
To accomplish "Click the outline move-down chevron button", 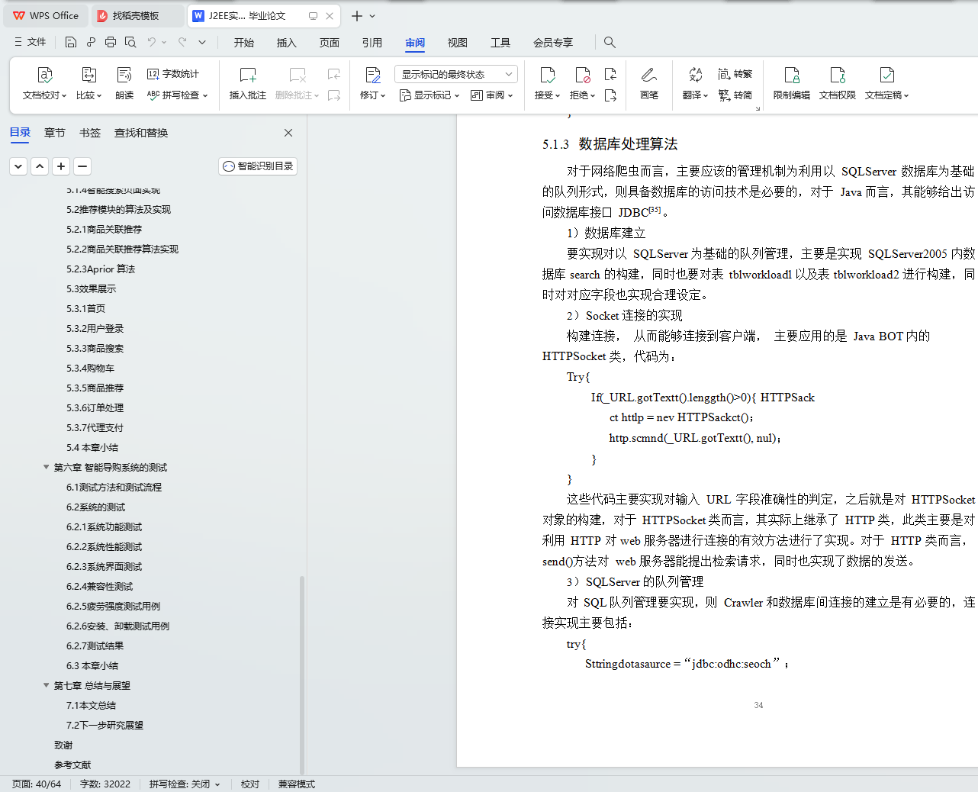I will tap(18, 166).
